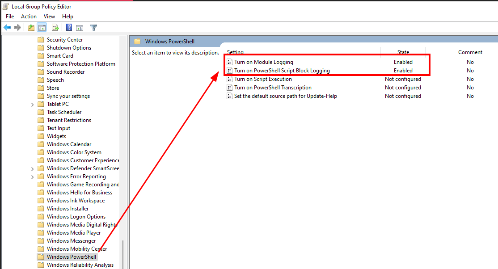
Task: Click the Windows Installer folder icon
Action: coord(41,209)
